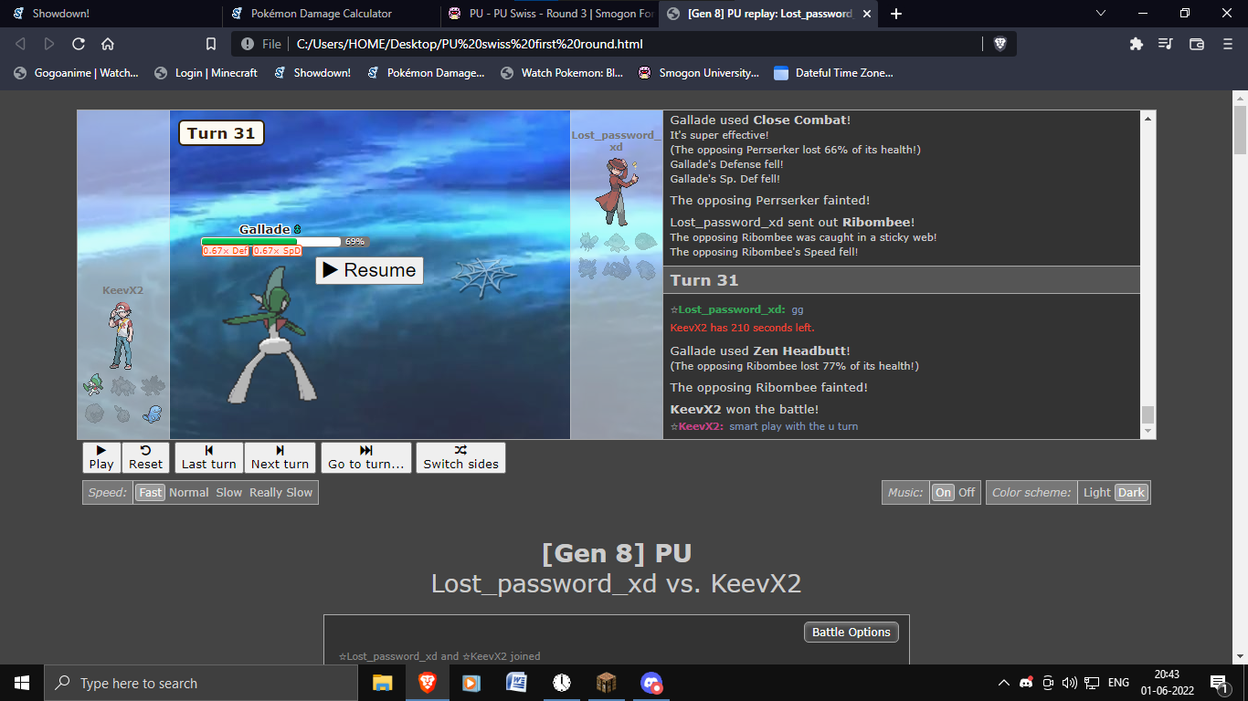The image size is (1248, 701).
Task: Close the [Gen 8] PU replay tab
Action: pos(867,14)
